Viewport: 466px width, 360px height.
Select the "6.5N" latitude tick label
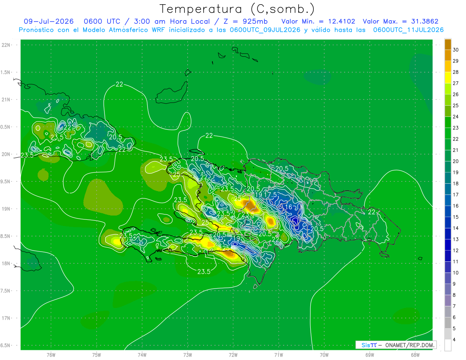pos(6,345)
